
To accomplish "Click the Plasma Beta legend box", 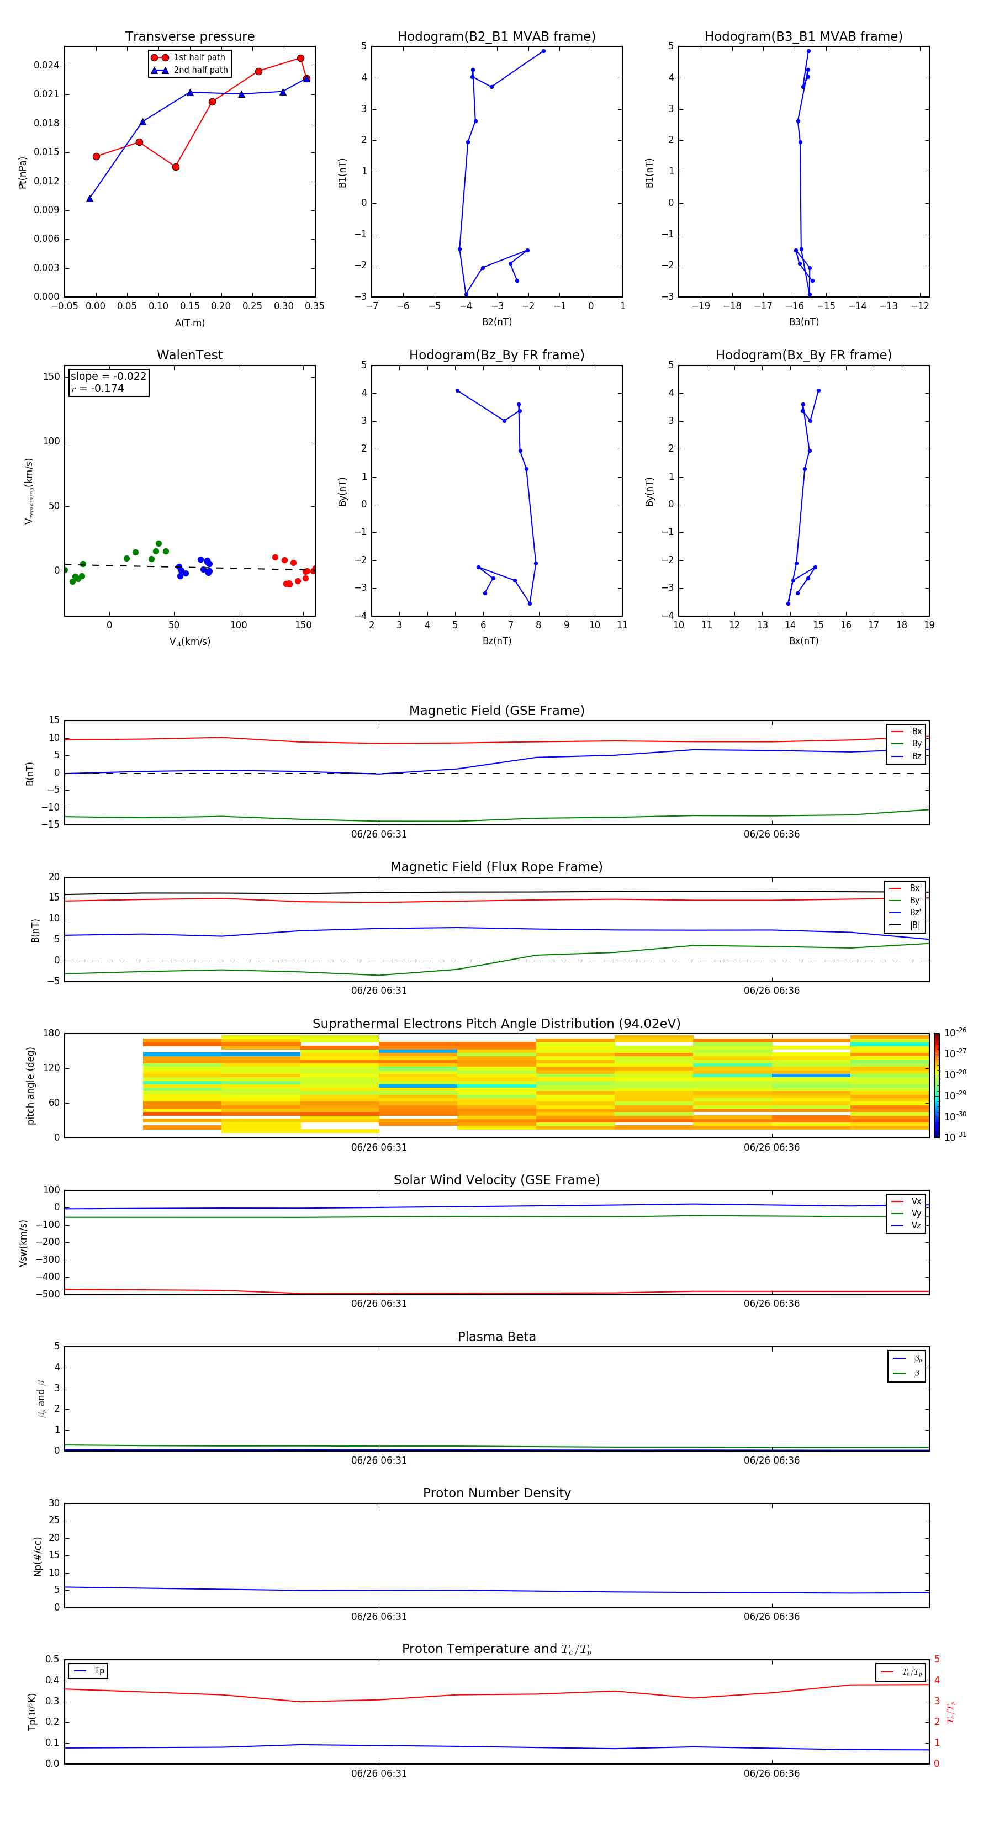I will [x=907, y=1366].
